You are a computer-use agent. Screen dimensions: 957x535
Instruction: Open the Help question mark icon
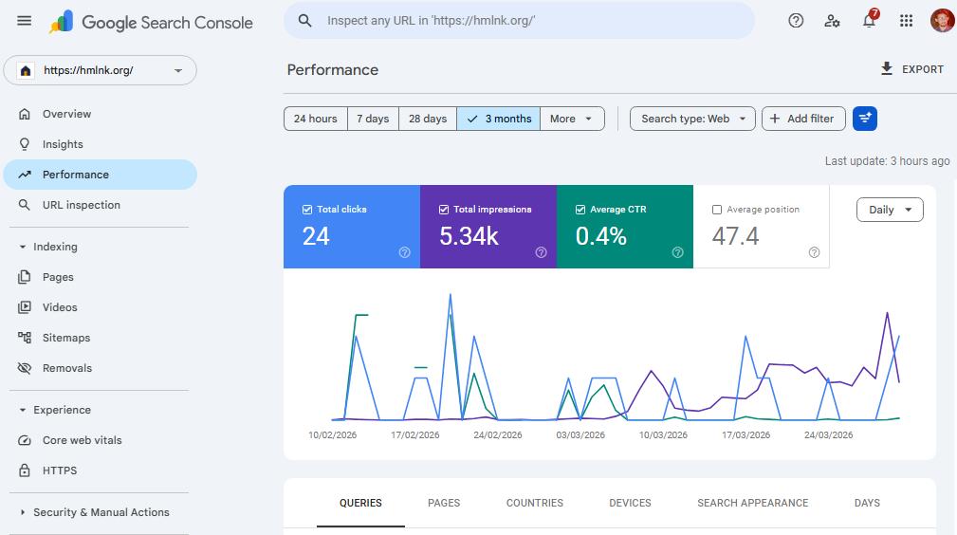[x=796, y=21]
